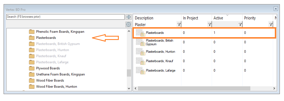This screenshot has height=101, width=284.
Task: Click the Plywood Boards folder icon
Action: click(32, 68)
